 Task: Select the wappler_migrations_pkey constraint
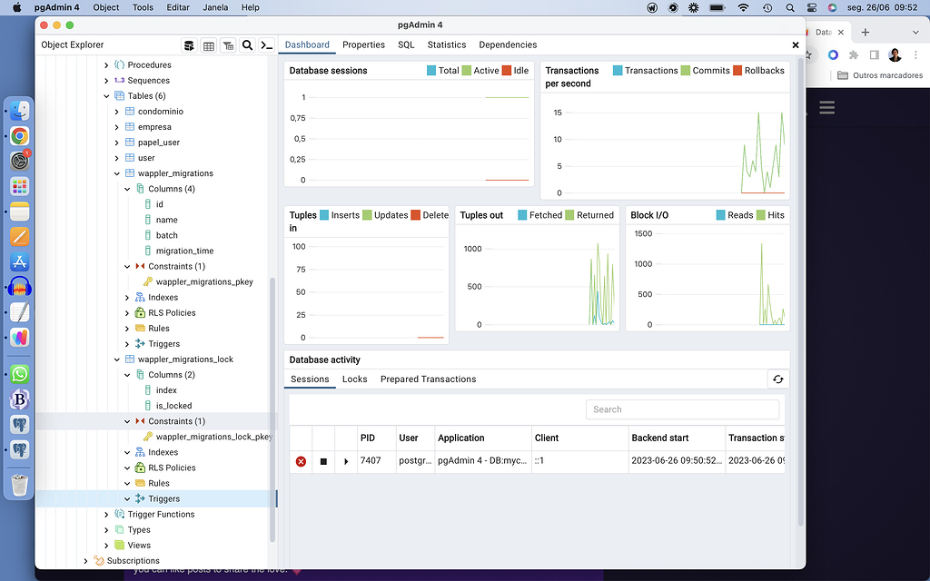(204, 282)
